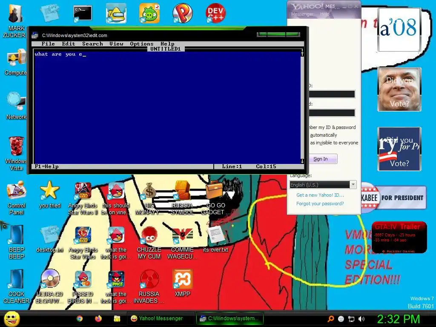436x327 pixels.
Task: Open the File menu in edit.com
Action: 48,44
